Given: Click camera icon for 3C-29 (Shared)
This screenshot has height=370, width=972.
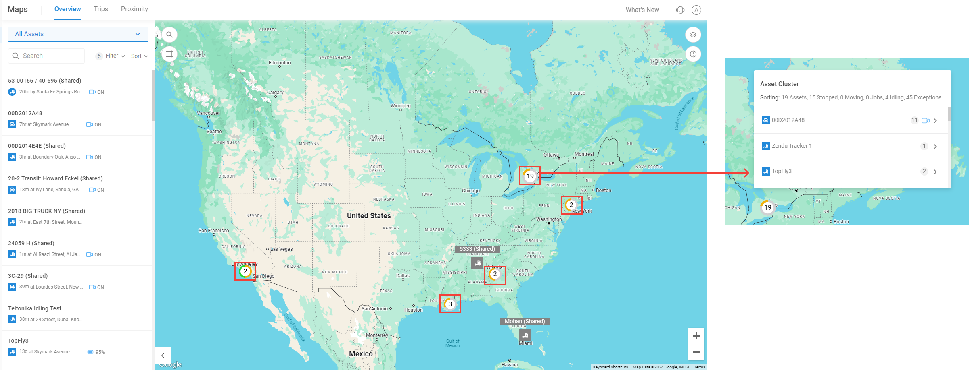Looking at the screenshot, I should point(92,287).
